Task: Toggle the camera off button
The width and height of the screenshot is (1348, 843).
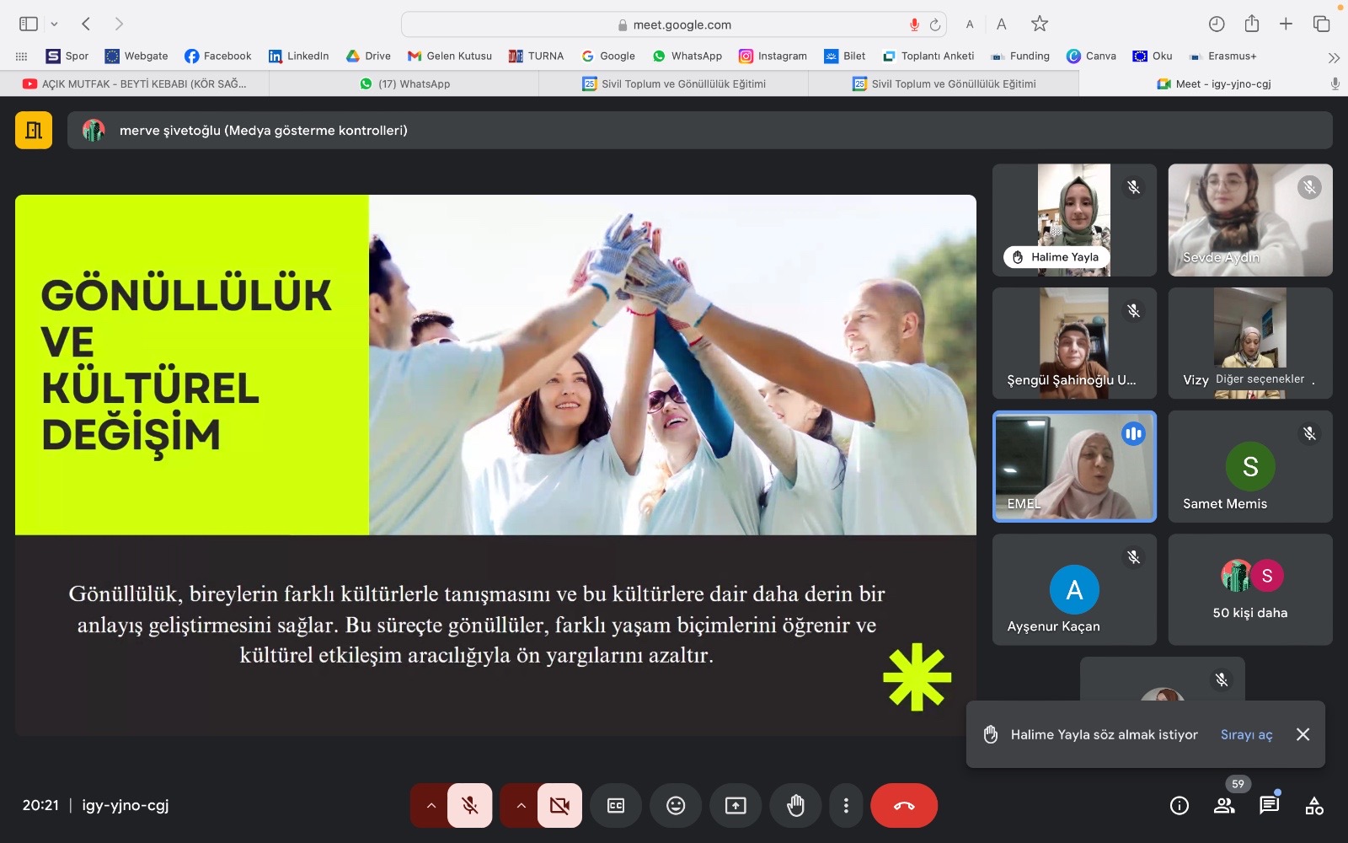Action: (559, 806)
